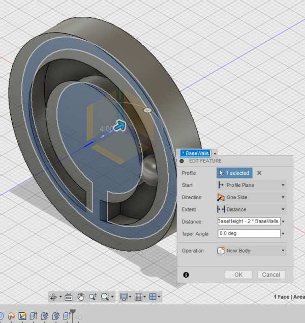Open Display Settings monitor icon

tap(124, 297)
